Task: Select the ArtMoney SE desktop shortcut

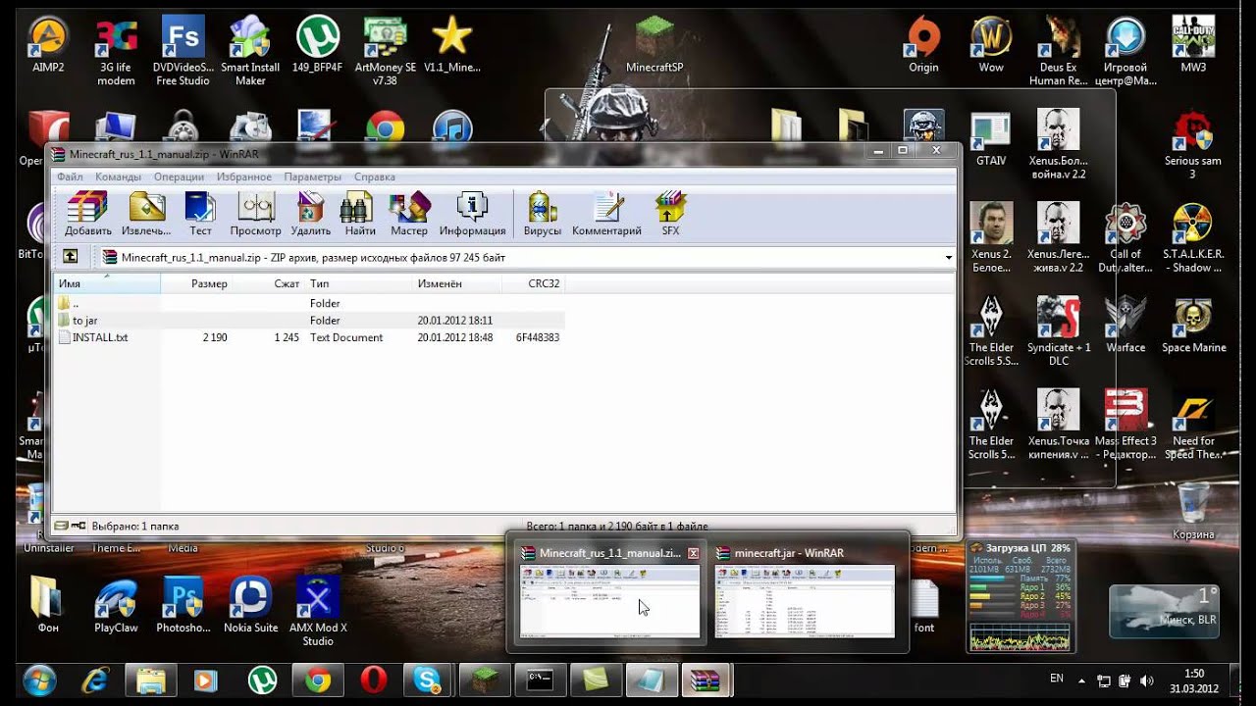Action: click(385, 51)
